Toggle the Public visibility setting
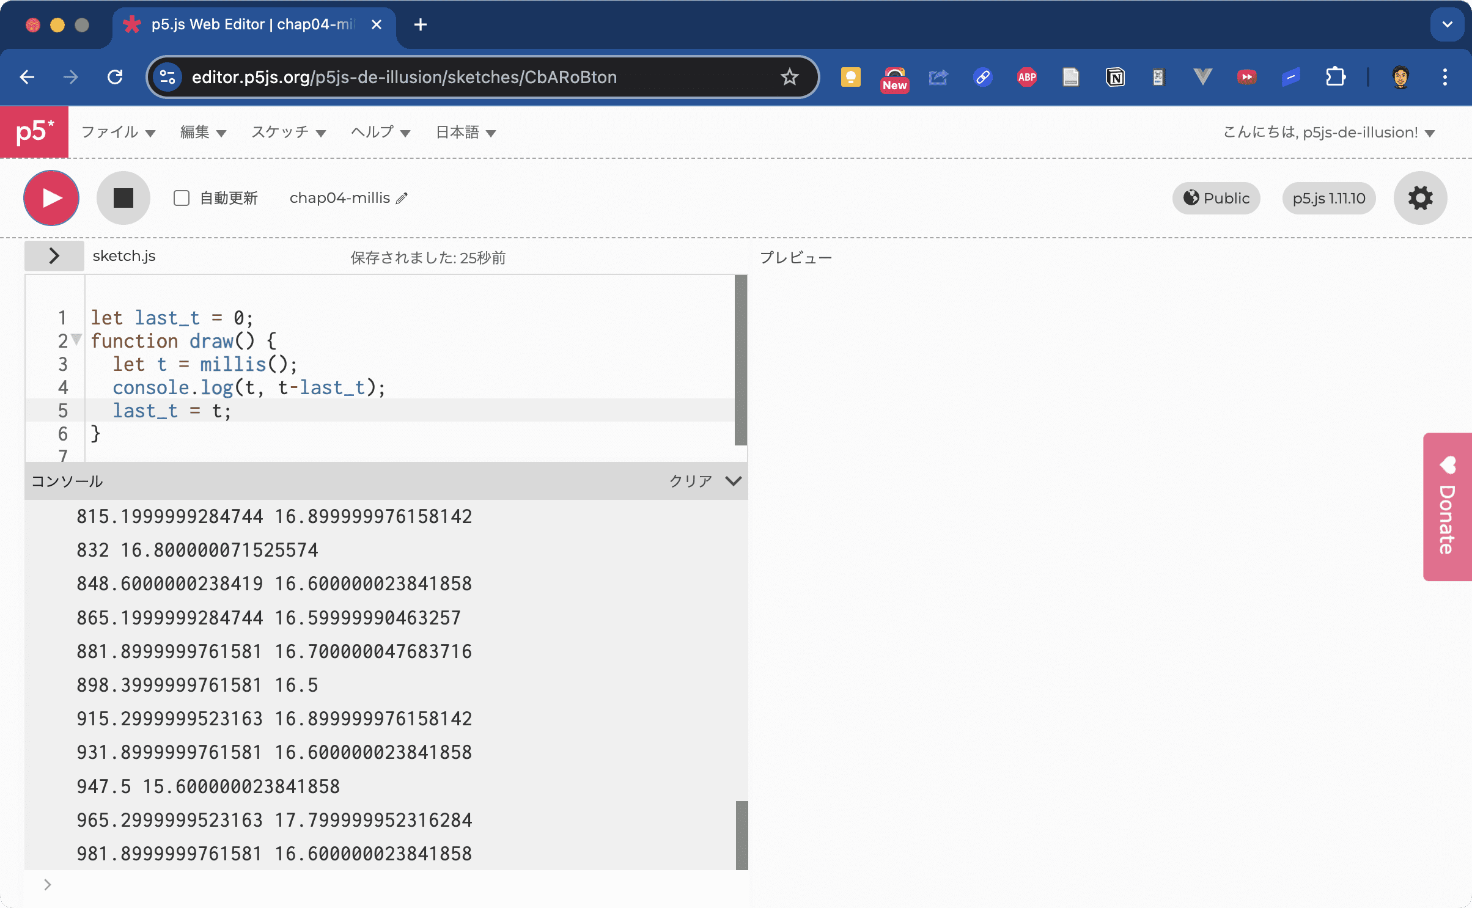Screen dimensions: 1472x908 click(1216, 198)
